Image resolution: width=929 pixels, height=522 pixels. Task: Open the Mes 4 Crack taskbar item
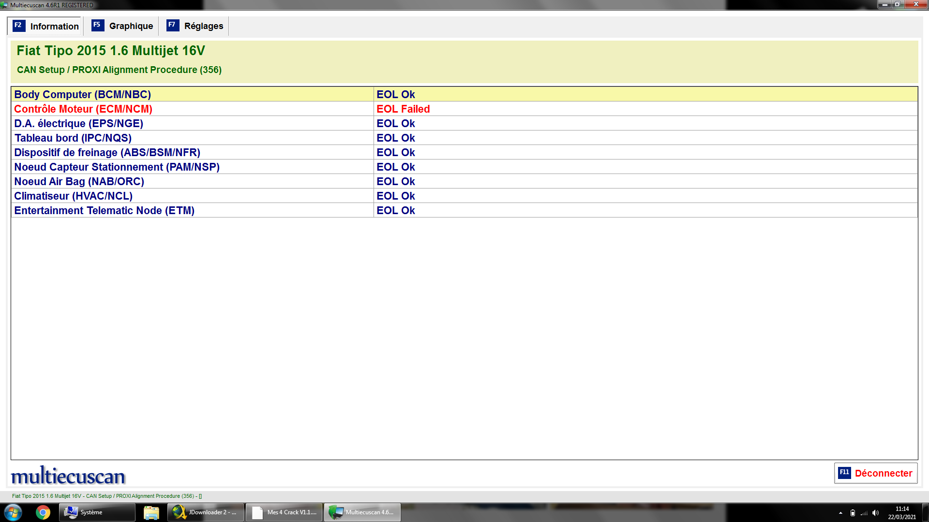[x=284, y=512]
